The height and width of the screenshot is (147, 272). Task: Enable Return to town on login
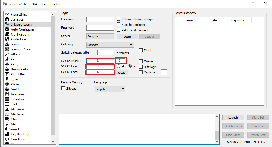coord(119,19)
